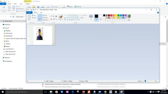Open the Brushes tool
The height and width of the screenshot is (94, 168).
coord(60,17)
